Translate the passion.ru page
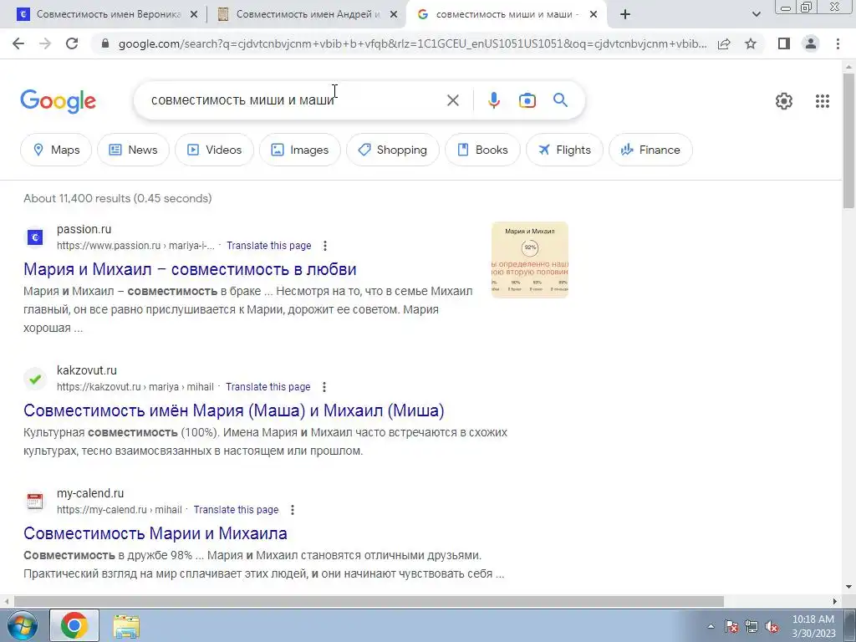Screen dimensions: 856x642 (268, 246)
